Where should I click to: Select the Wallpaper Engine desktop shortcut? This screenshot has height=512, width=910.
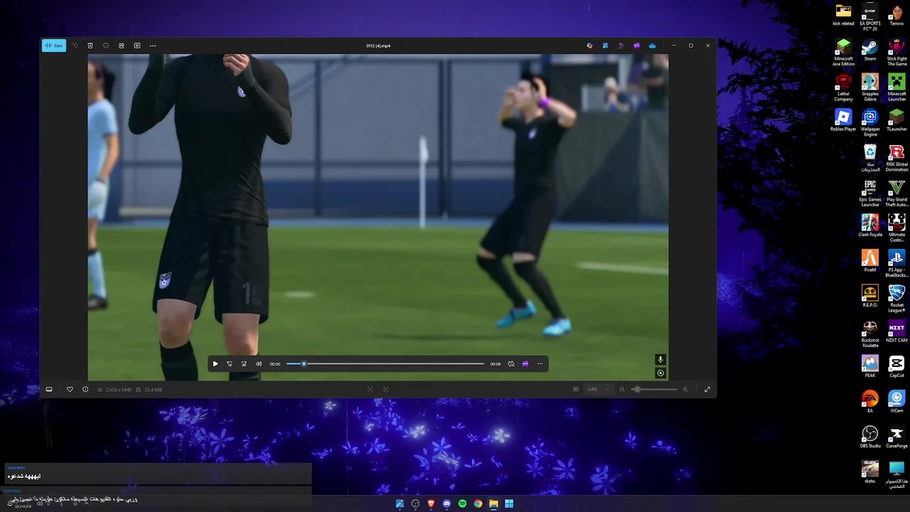coord(870,123)
